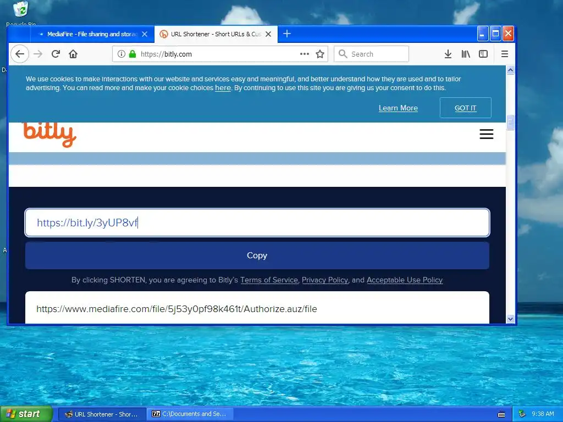The width and height of the screenshot is (563, 422).
Task: Accept cookies with GOT IT button
Action: point(465,108)
